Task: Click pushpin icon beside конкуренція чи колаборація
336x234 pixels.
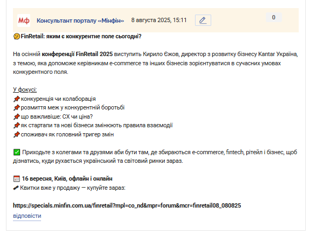Action: pos(17,99)
